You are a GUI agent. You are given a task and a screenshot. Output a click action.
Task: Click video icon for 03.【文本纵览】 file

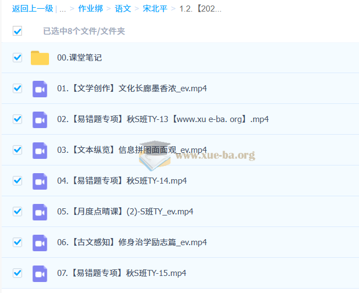point(40,150)
